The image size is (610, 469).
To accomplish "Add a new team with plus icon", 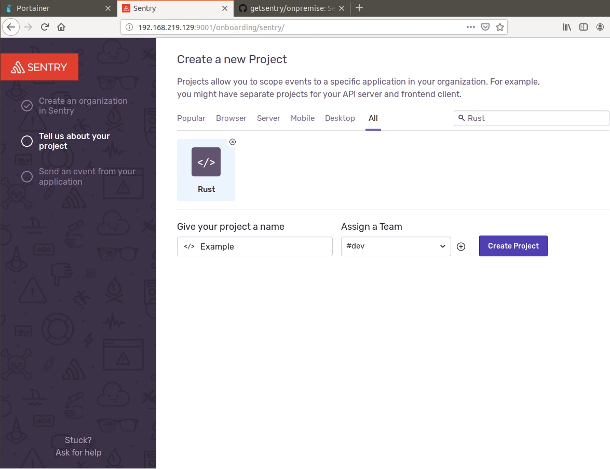I will pos(460,246).
